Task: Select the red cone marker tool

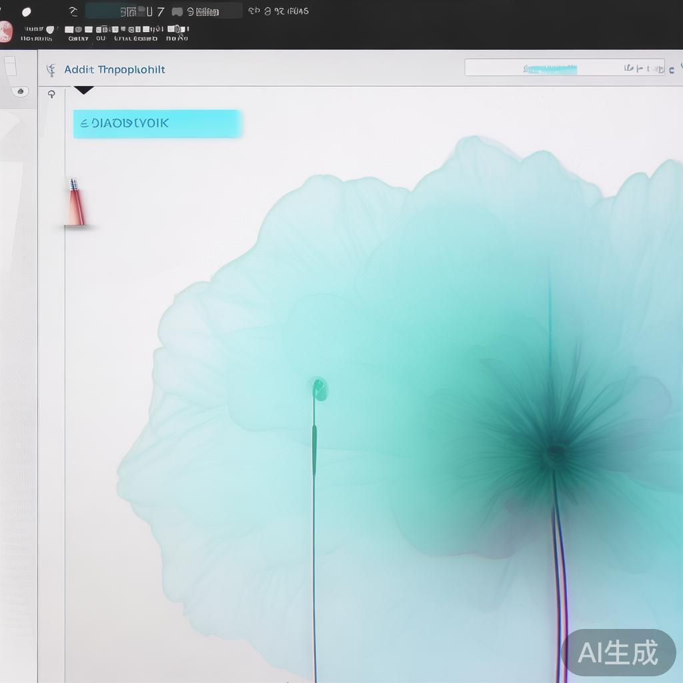Action: 75,203
